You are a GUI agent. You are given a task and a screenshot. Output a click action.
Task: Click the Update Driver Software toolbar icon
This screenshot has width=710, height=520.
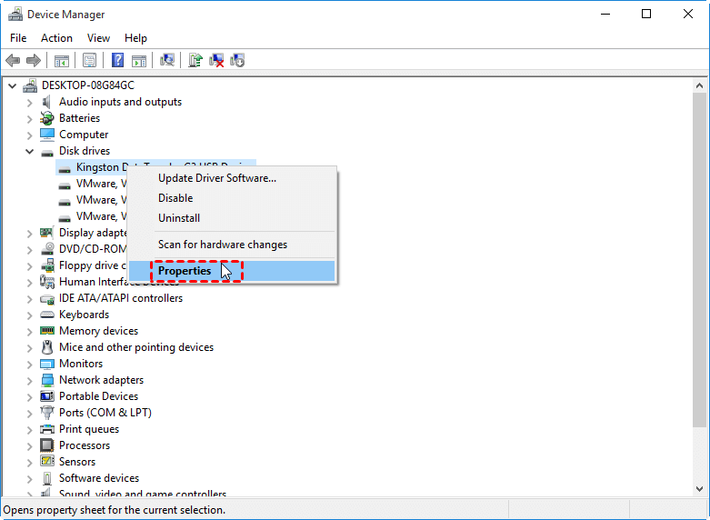[195, 60]
